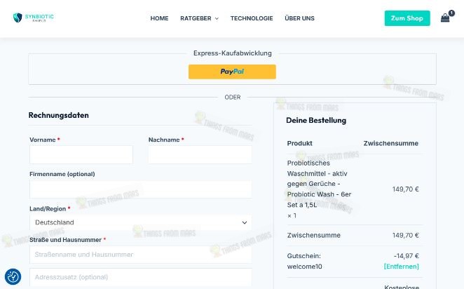Select the product name Probiotisches Waschmittel text

(319, 184)
